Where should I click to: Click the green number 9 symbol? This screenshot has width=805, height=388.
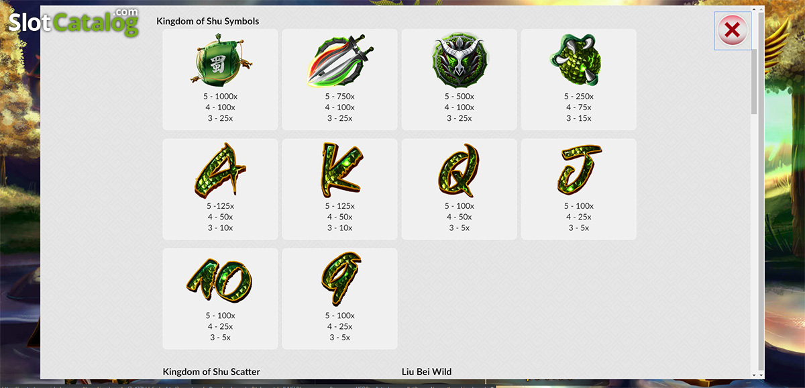[x=341, y=279]
